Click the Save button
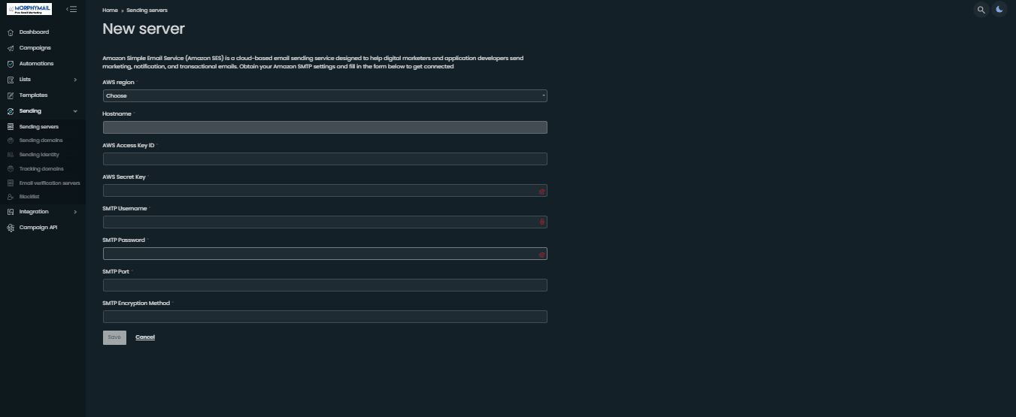This screenshot has height=417, width=1016. pyautogui.click(x=114, y=337)
